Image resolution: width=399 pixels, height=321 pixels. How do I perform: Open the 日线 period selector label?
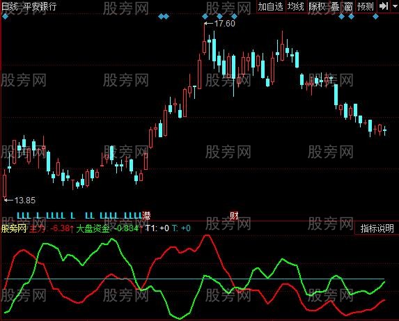click(10, 6)
